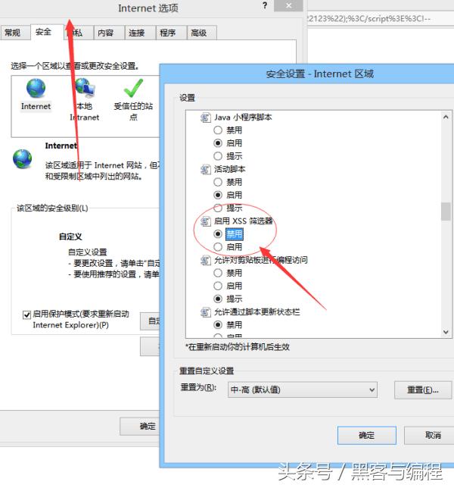Toggle Enable Protected Mode (启用保护模式) checkbox
This screenshot has width=454, height=488.
(x=26, y=314)
